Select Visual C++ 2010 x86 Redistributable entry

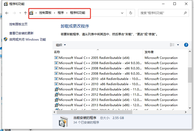pyautogui.click(x=98, y=84)
